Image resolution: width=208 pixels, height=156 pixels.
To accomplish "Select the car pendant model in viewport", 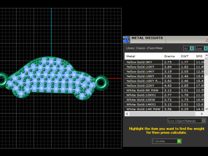I will click(x=51, y=78).
